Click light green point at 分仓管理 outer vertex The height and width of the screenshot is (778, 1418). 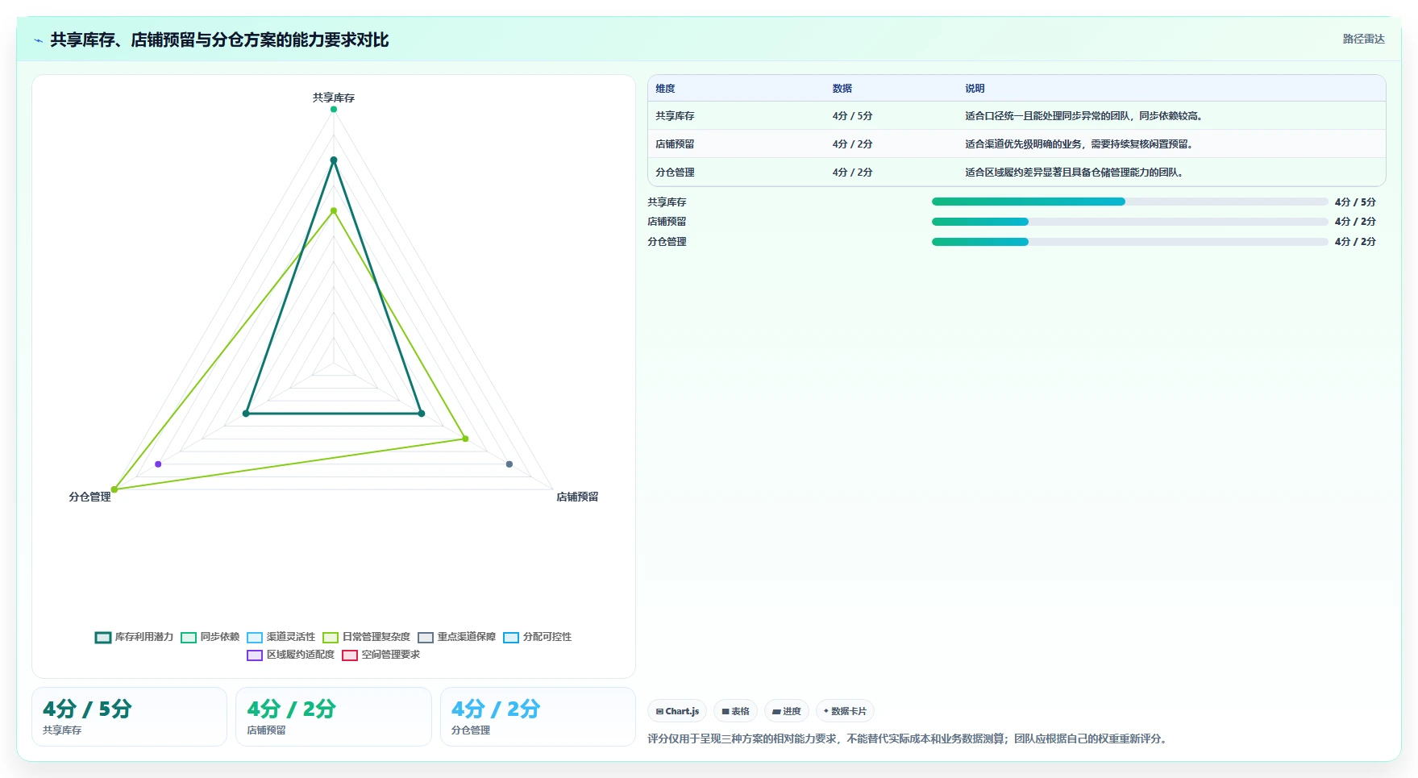click(114, 489)
